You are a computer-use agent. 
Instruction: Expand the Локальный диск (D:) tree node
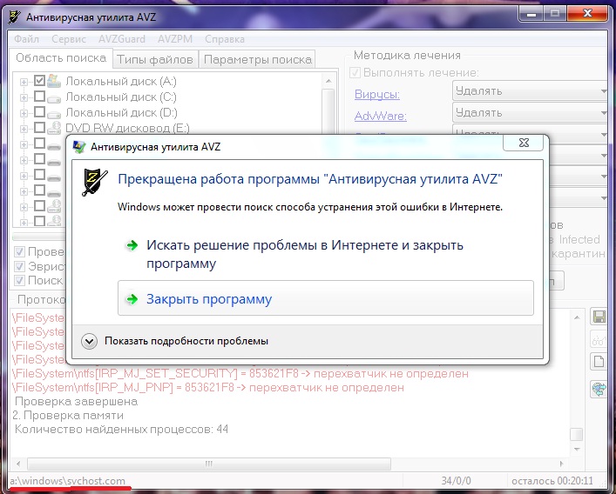click(24, 113)
